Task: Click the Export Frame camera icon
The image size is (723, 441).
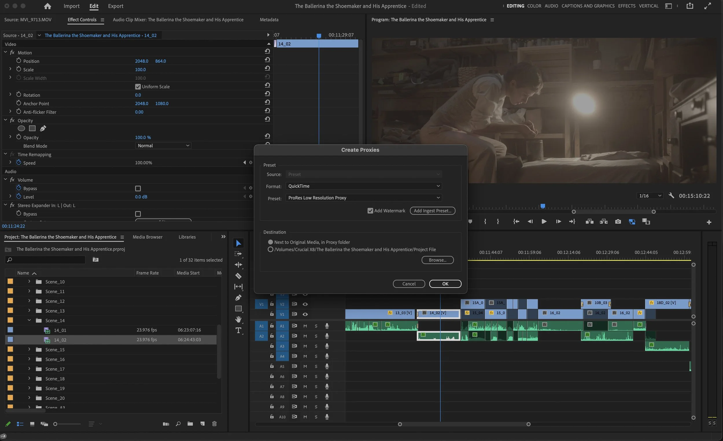Action: (618, 222)
